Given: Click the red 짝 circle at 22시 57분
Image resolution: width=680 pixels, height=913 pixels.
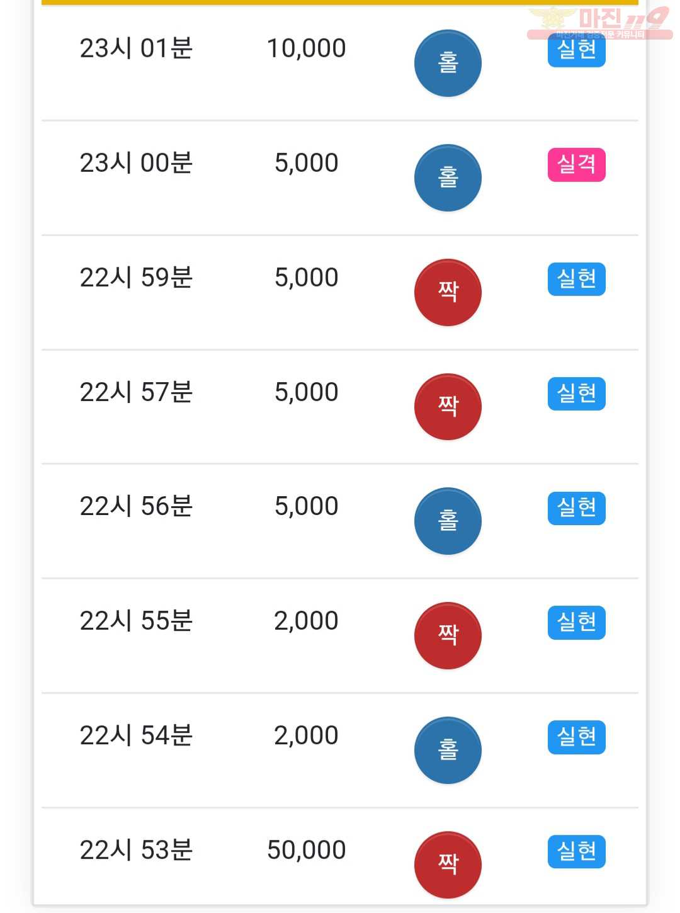Looking at the screenshot, I should (x=448, y=407).
